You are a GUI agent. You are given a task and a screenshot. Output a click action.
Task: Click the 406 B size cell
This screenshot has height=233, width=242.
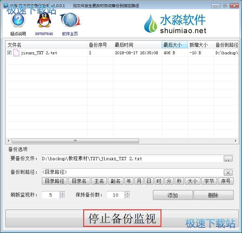tap(169, 53)
